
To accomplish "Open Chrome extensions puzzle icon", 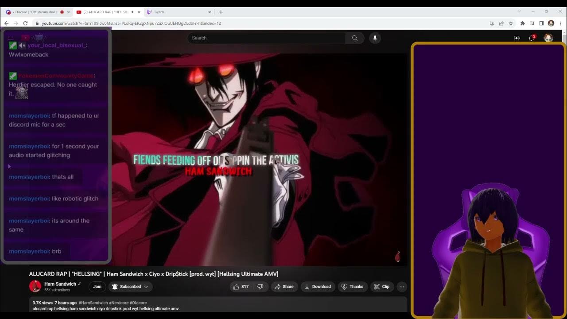I will tap(523, 23).
